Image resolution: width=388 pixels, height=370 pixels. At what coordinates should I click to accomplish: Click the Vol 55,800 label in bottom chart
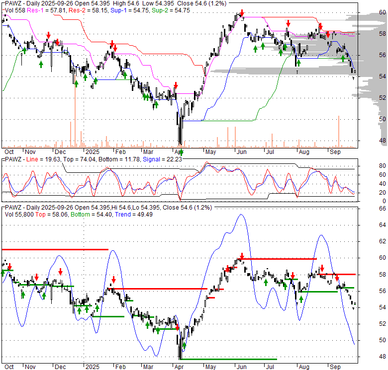point(19,215)
